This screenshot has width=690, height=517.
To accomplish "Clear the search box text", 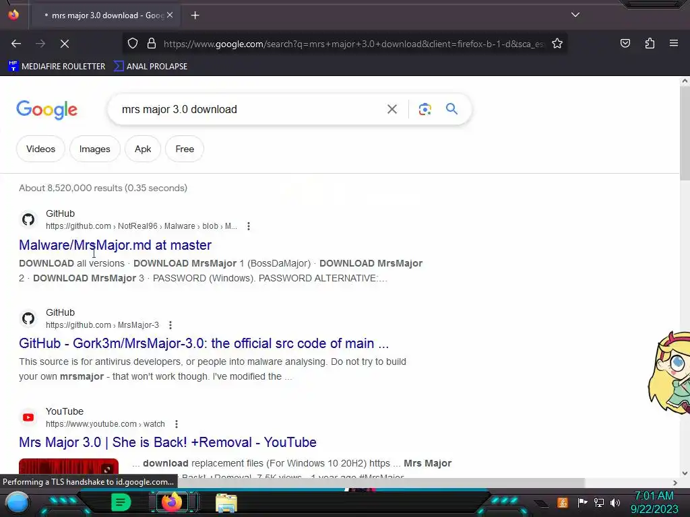I will pos(391,109).
